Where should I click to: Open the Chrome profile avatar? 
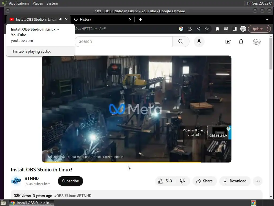click(x=243, y=29)
